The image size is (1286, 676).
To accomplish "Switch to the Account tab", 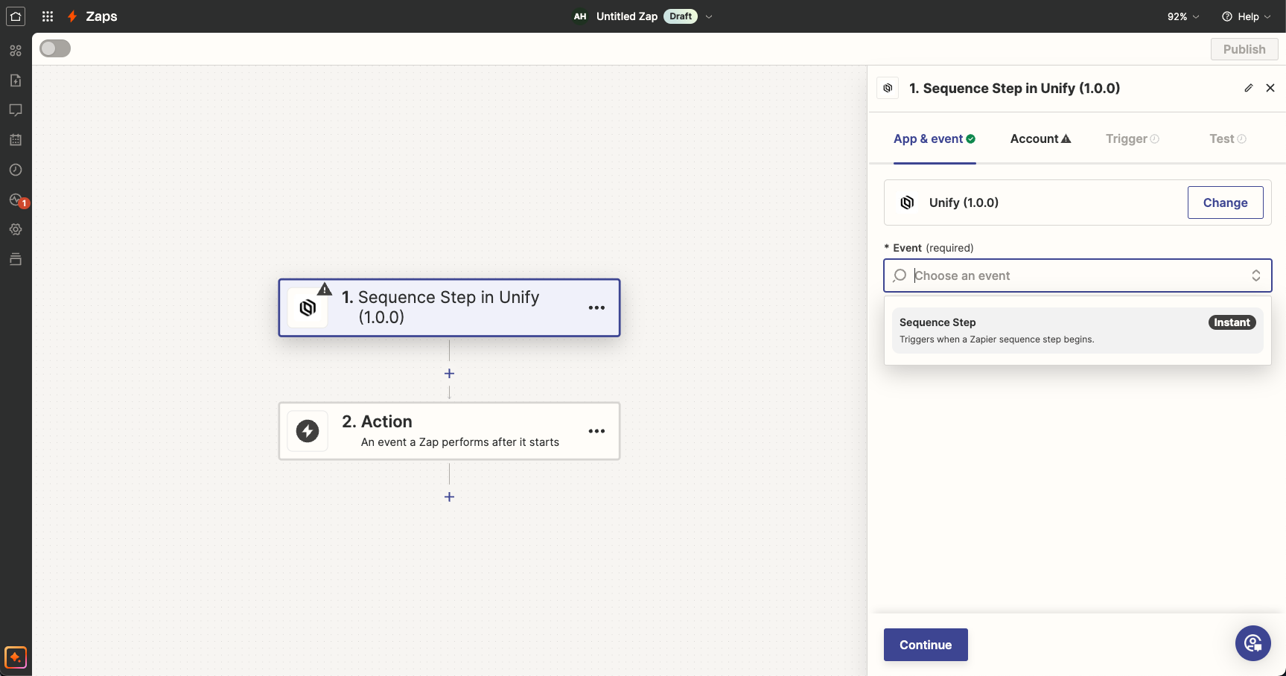I will pyautogui.click(x=1040, y=138).
